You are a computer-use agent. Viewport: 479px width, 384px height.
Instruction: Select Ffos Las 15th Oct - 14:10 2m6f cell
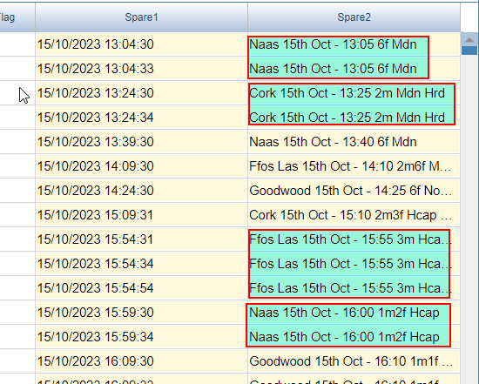[354, 166]
